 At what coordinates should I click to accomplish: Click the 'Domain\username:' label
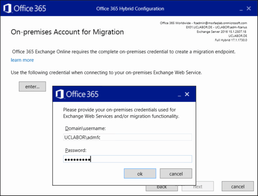pos(85,128)
